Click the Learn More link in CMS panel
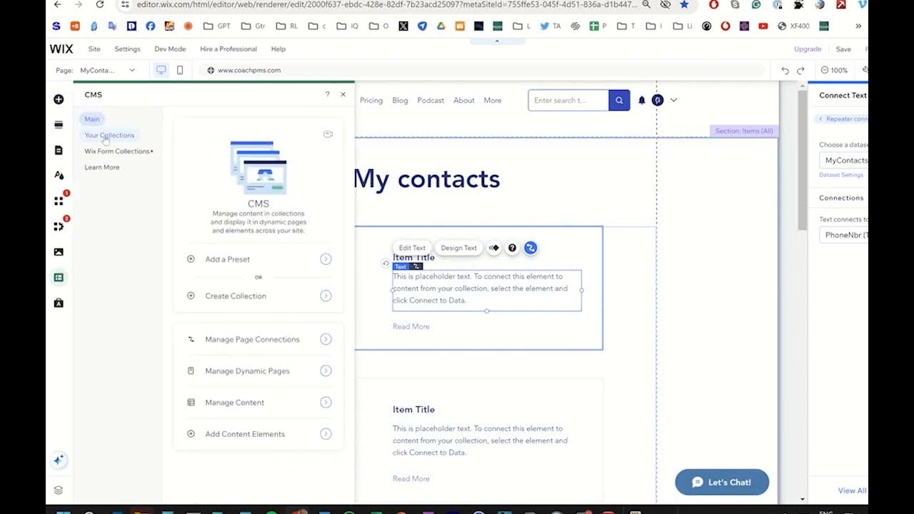Image resolution: width=914 pixels, height=514 pixels. pos(102,167)
